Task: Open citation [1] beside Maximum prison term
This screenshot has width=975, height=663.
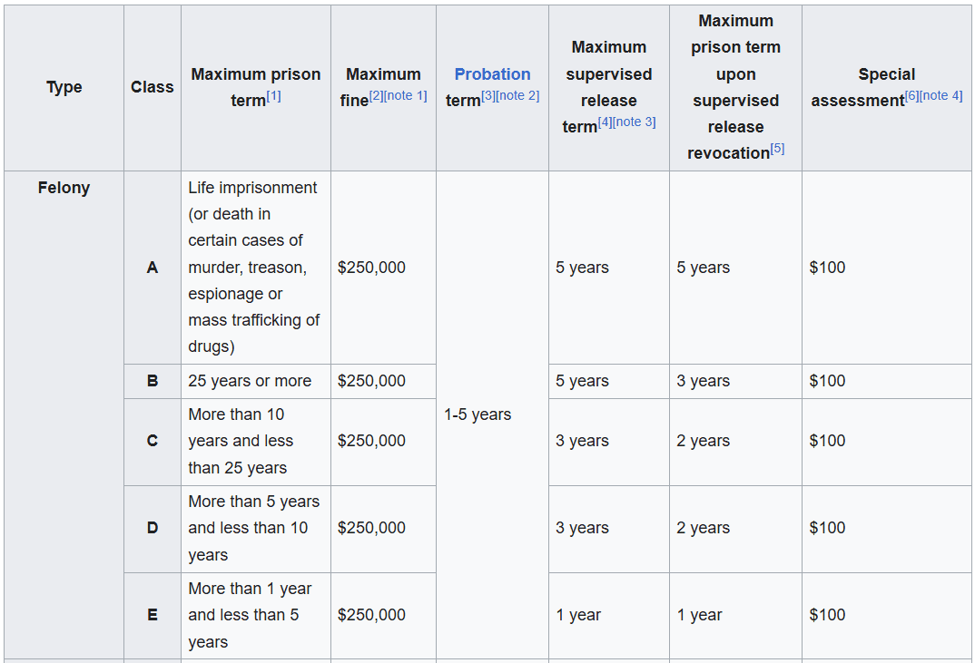Action: pos(273,96)
